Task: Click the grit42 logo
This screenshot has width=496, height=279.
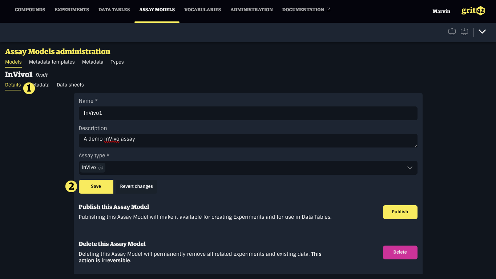Action: click(x=473, y=11)
